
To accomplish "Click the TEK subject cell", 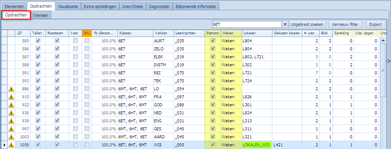I will (x=163, y=81).
